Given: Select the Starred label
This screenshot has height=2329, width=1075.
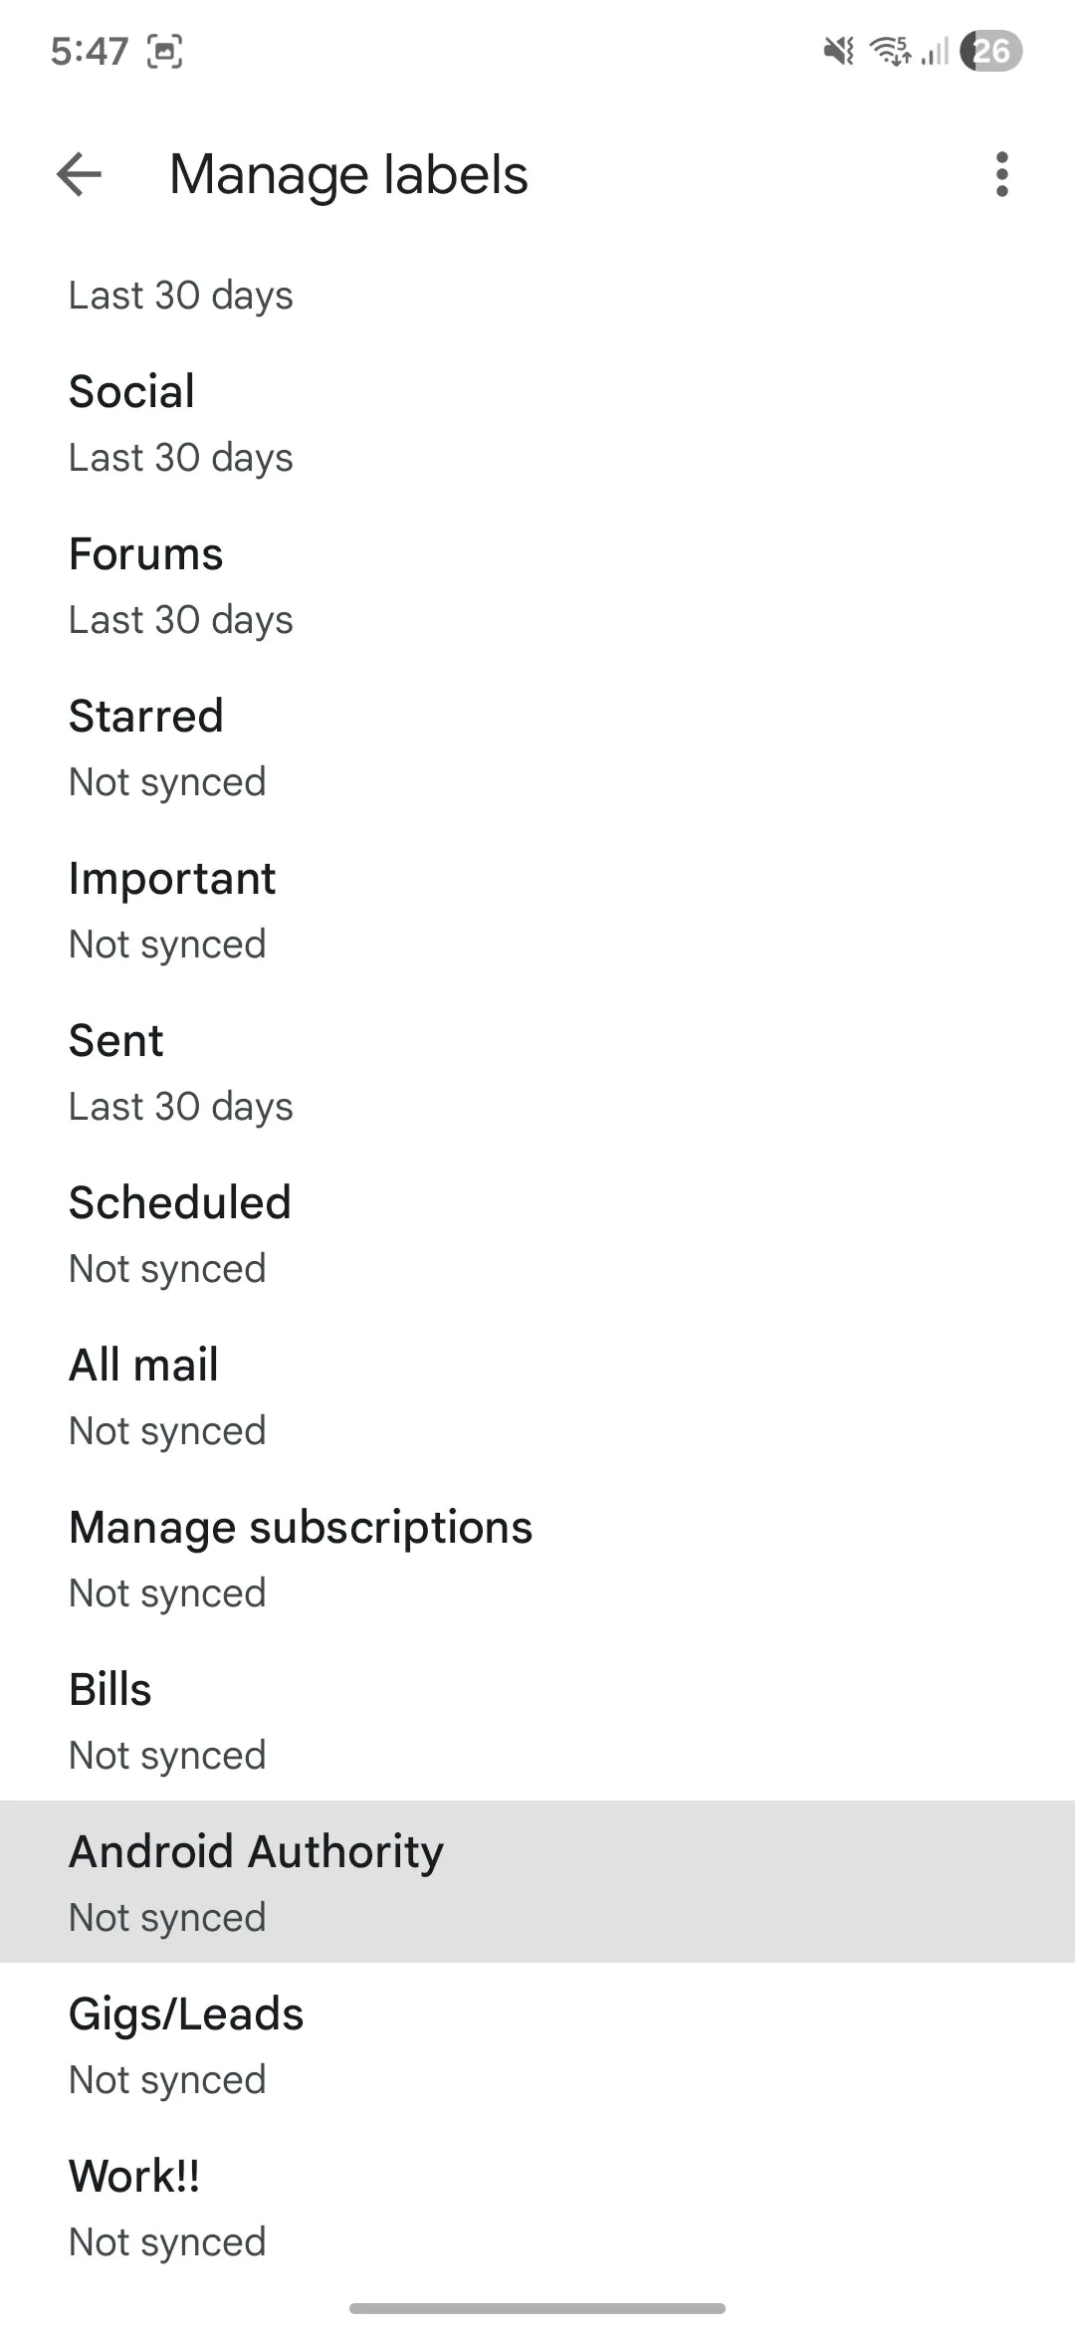Looking at the screenshot, I should coord(537,748).
